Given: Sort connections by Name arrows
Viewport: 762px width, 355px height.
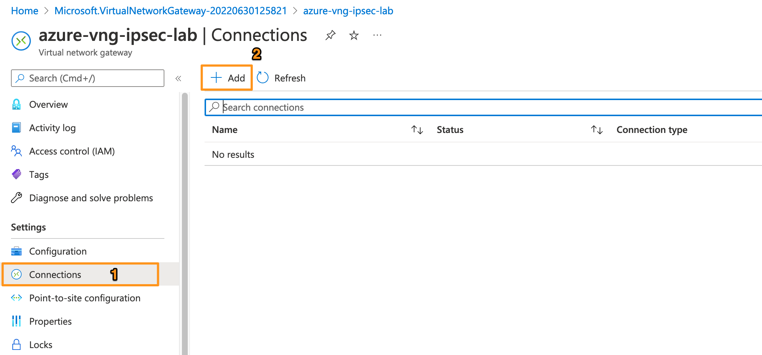Looking at the screenshot, I should click(x=417, y=130).
